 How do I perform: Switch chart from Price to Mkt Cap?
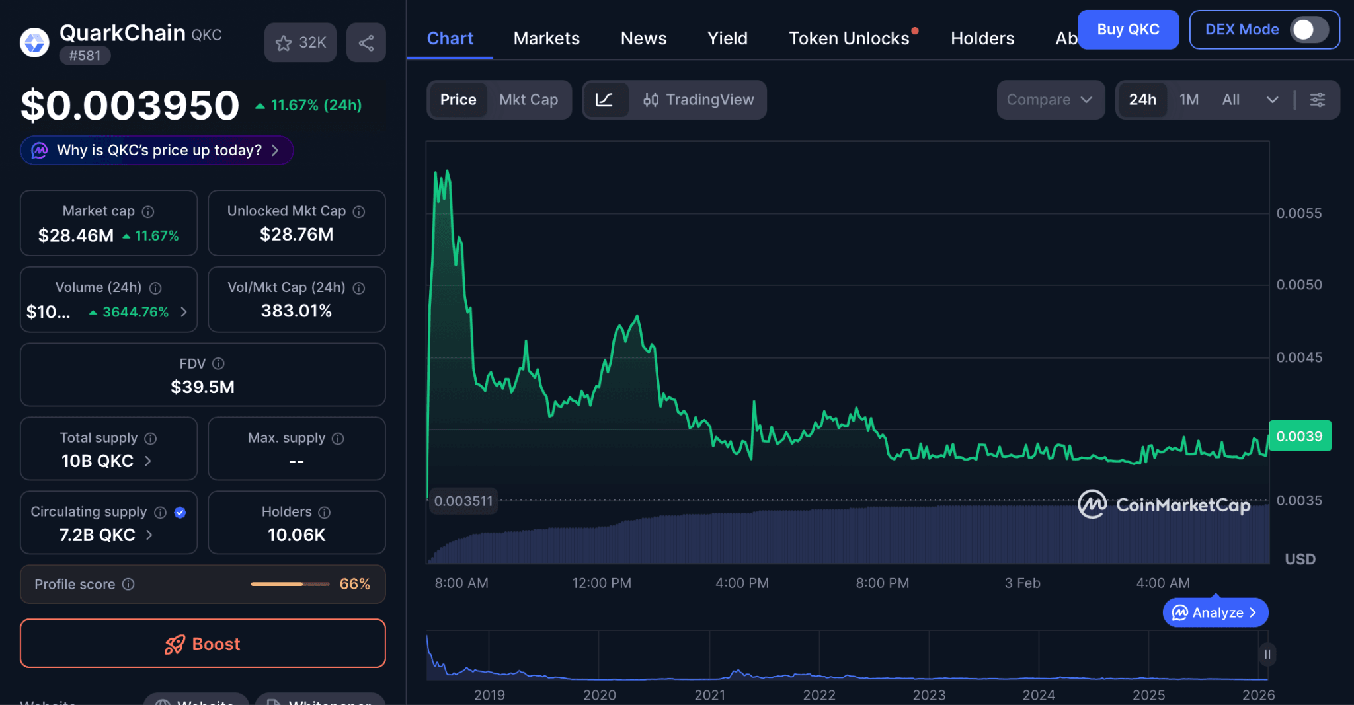[528, 100]
